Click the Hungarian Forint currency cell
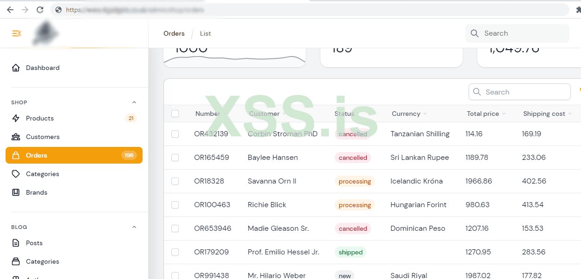Screen dimensions: 581x279 tap(418, 205)
